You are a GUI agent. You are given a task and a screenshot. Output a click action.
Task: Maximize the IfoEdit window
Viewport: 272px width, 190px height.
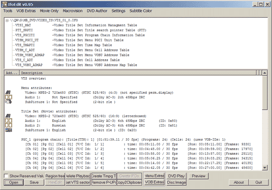pos(261,5)
